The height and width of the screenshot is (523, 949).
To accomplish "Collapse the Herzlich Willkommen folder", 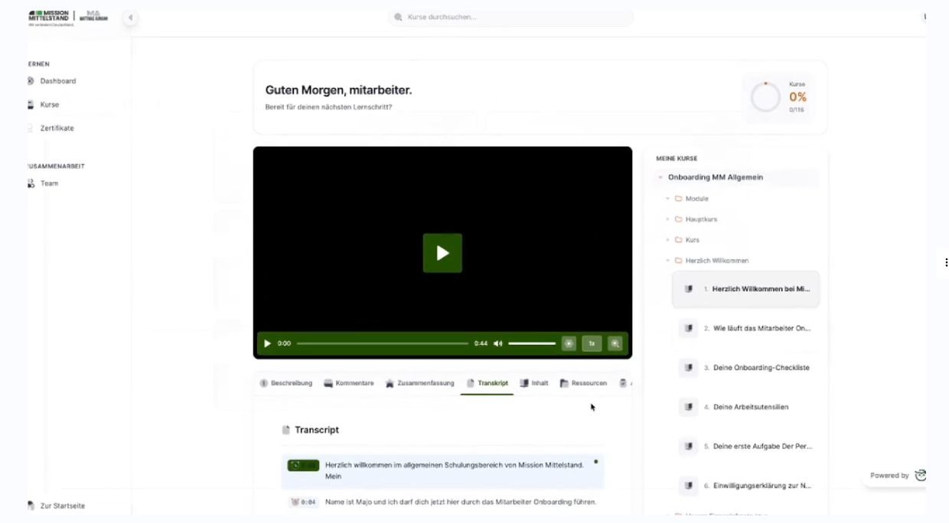I will pyautogui.click(x=668, y=261).
